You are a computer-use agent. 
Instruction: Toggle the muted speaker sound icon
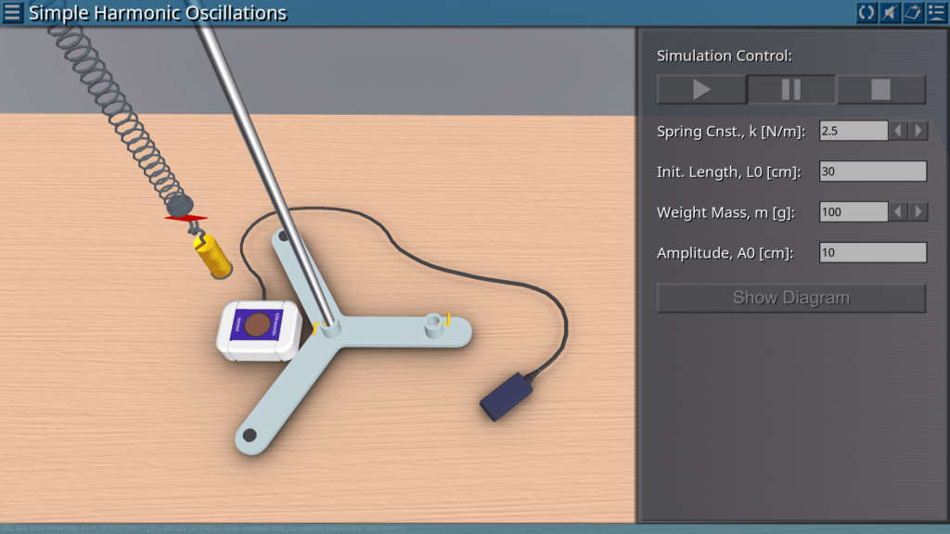click(890, 12)
